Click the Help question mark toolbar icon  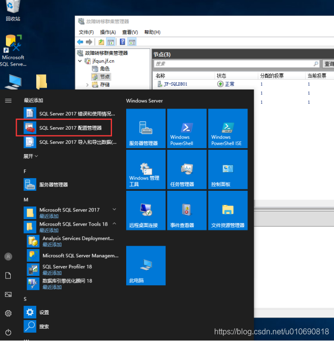(x=122, y=42)
